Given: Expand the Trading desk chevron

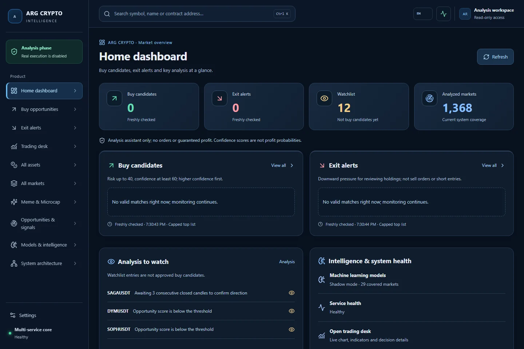Looking at the screenshot, I should (75, 147).
